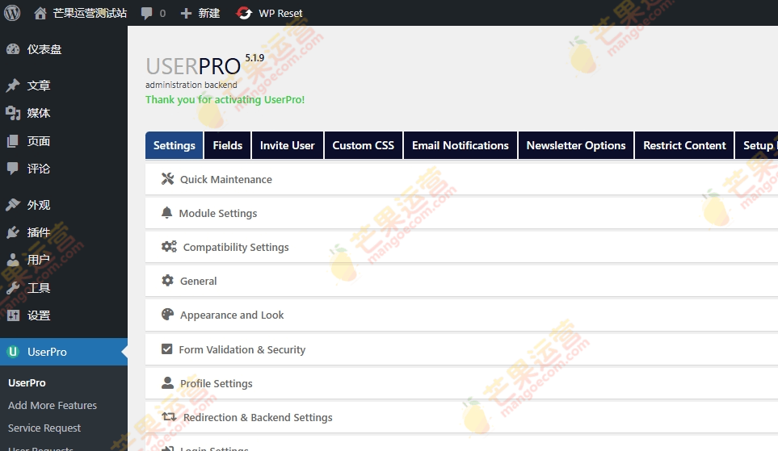Click the palette icon of Appearance and Look
This screenshot has width=778, height=451.
[168, 314]
